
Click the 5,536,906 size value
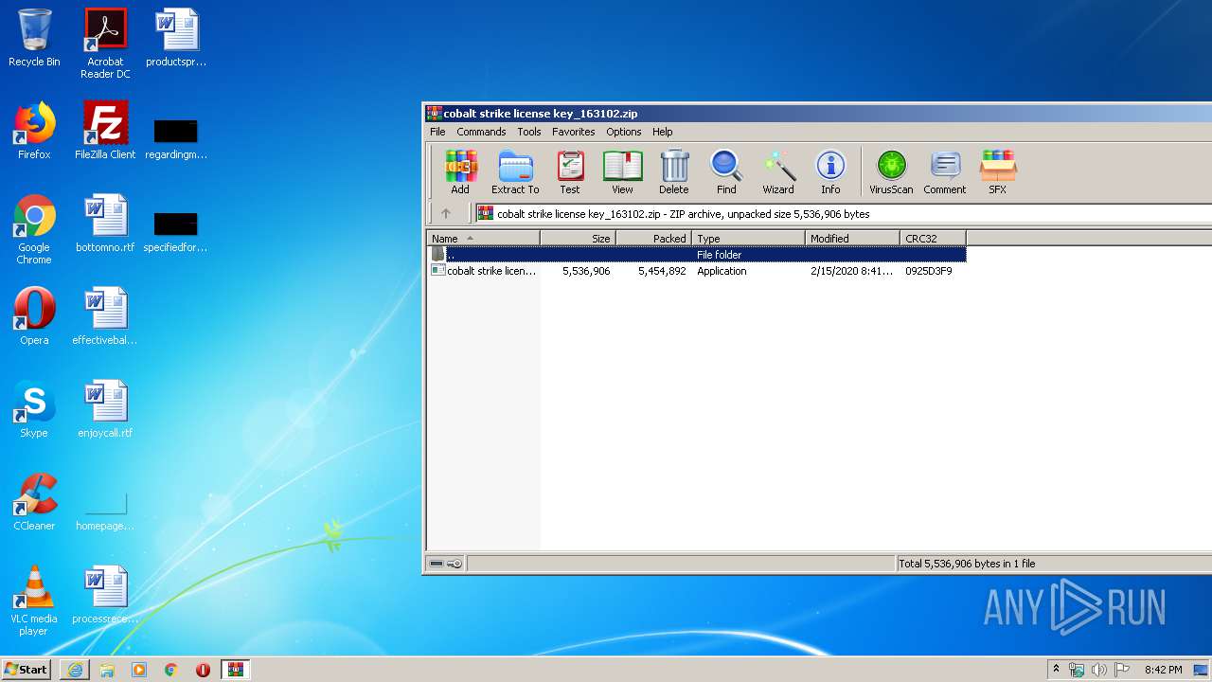(586, 271)
